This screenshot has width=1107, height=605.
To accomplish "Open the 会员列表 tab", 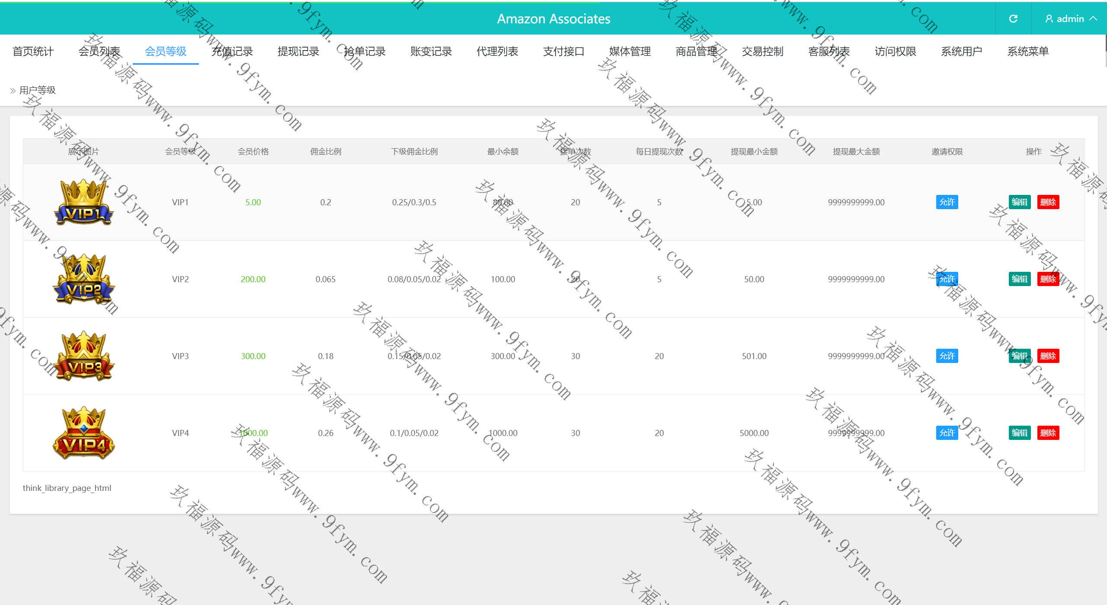I will [99, 51].
